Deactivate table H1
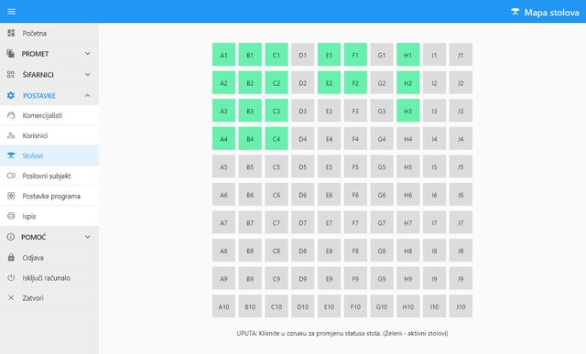The image size is (586, 354). [408, 55]
